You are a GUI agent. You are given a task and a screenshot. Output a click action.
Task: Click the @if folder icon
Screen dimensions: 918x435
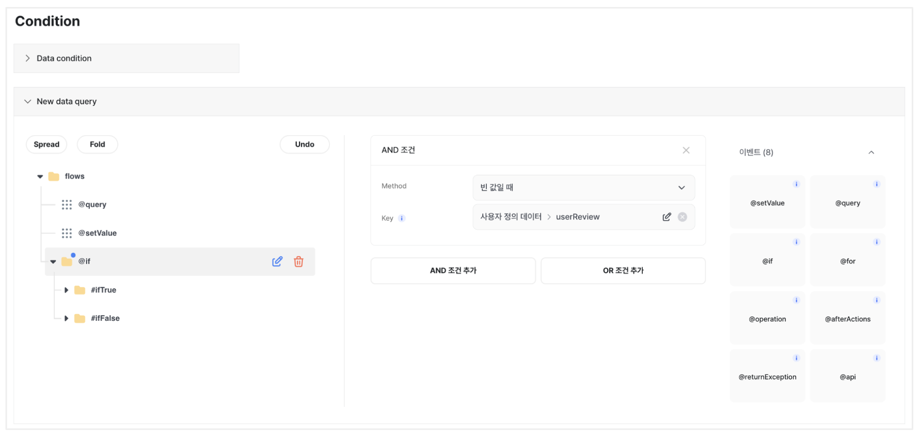67,261
